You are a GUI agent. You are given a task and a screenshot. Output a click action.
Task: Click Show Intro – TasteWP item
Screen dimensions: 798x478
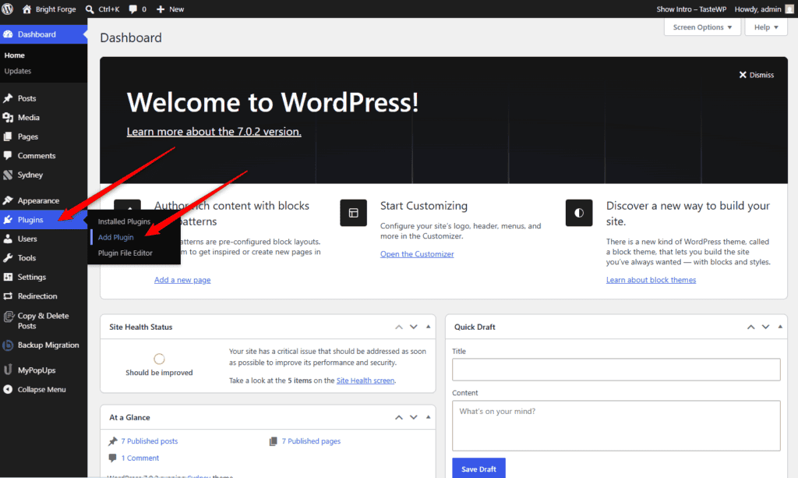tap(691, 9)
